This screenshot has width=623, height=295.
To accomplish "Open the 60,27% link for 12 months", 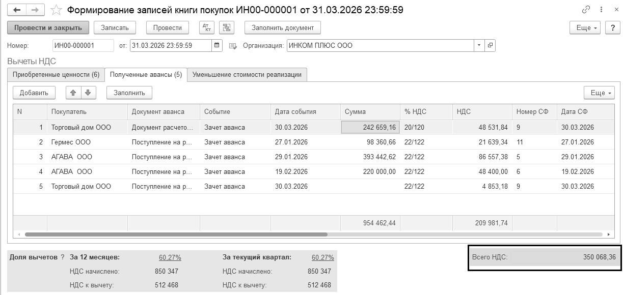I will point(170,257).
